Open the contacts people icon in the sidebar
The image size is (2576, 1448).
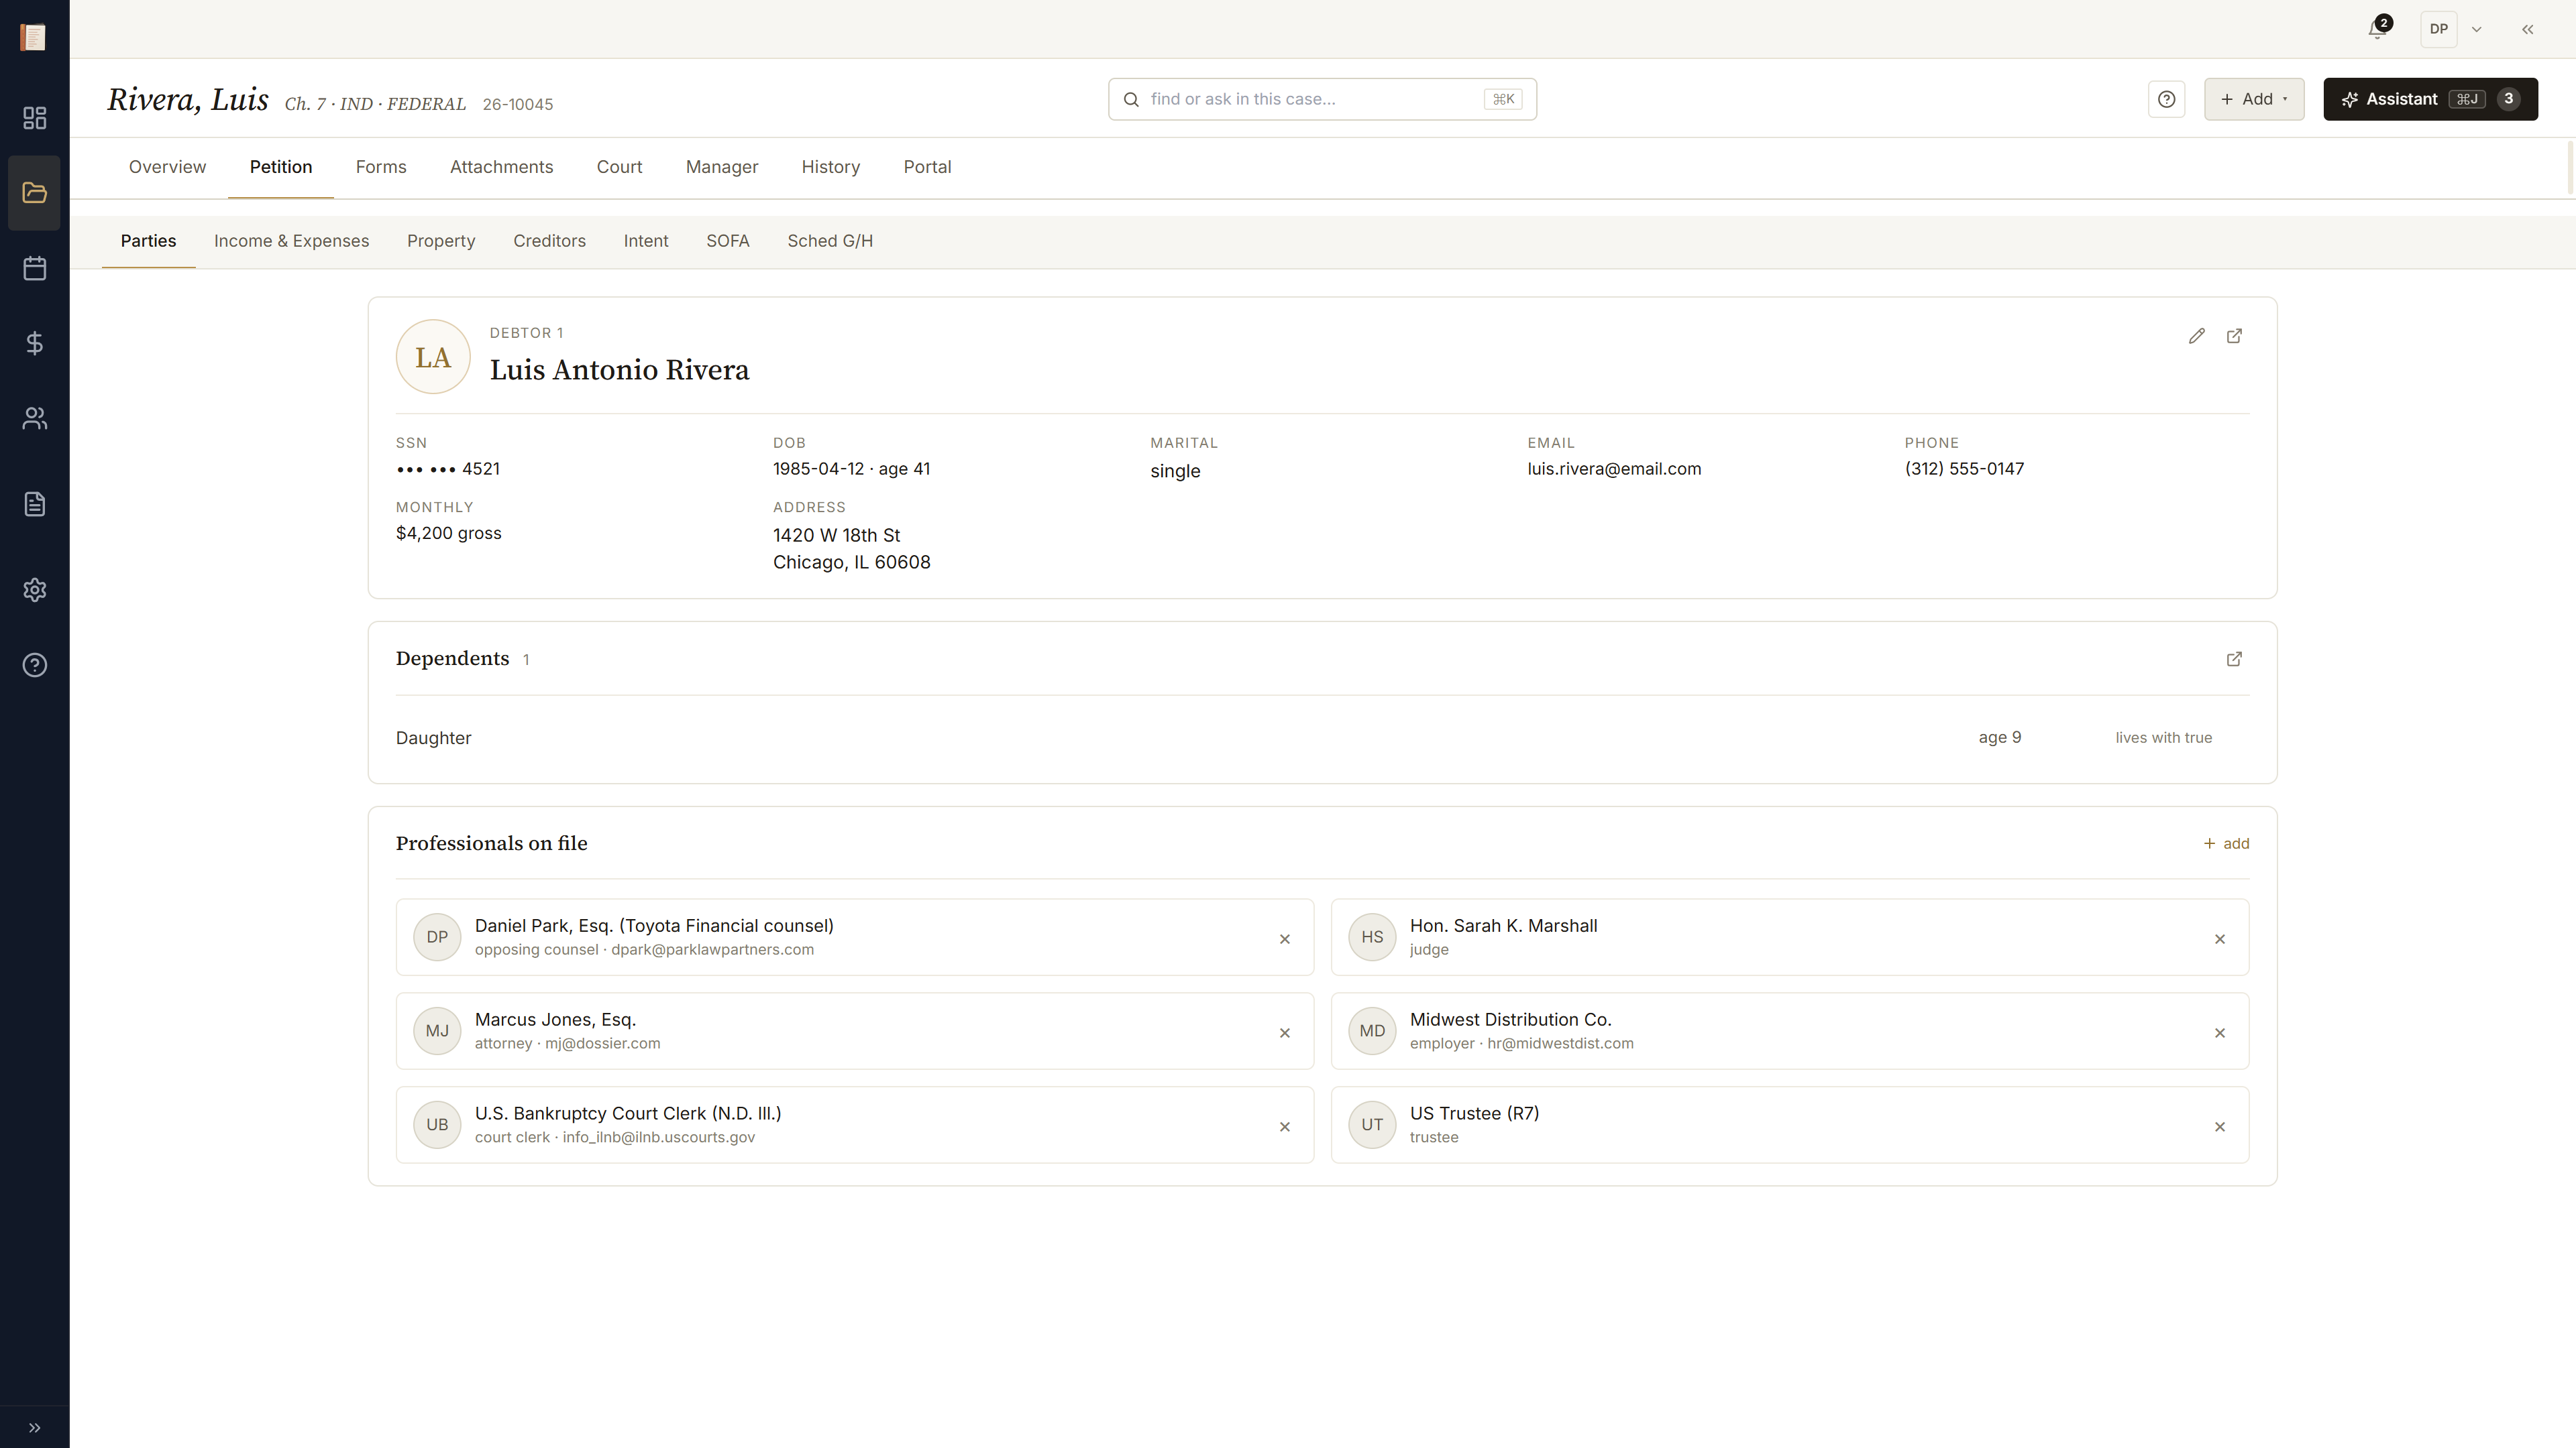pyautogui.click(x=34, y=418)
